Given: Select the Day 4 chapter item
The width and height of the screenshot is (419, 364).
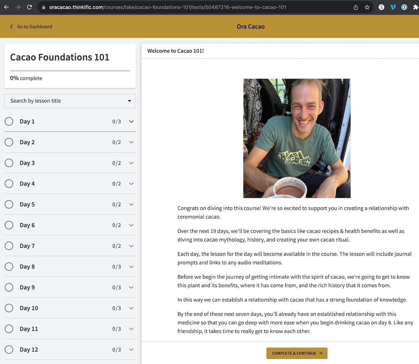Looking at the screenshot, I should coord(27,184).
